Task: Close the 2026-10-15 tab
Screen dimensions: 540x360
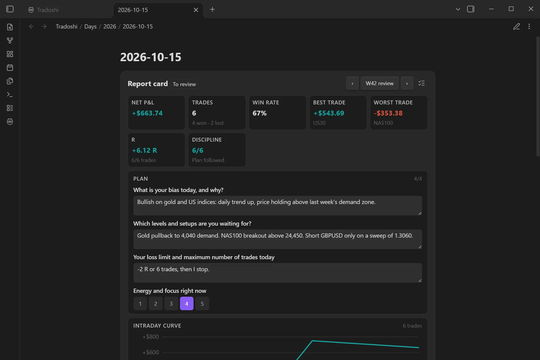Action: (196, 10)
